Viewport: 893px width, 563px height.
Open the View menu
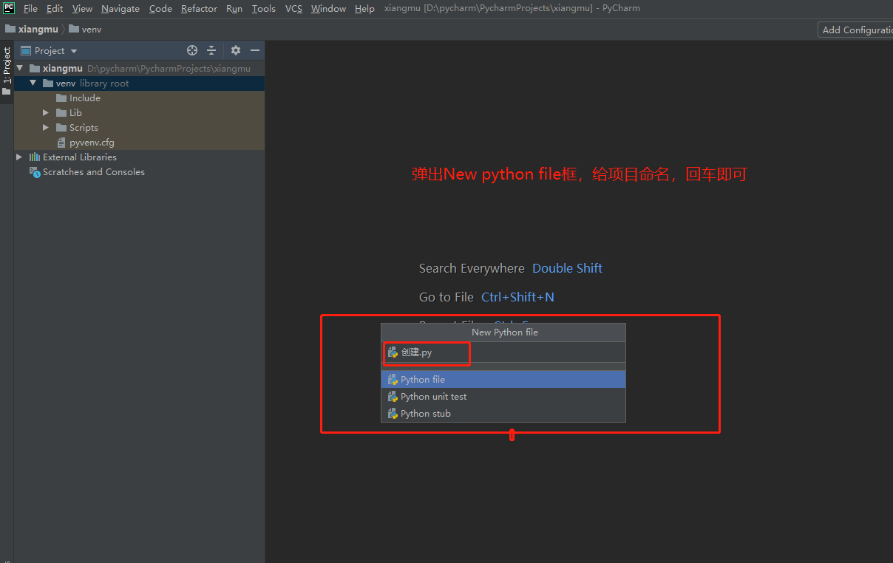coord(82,9)
